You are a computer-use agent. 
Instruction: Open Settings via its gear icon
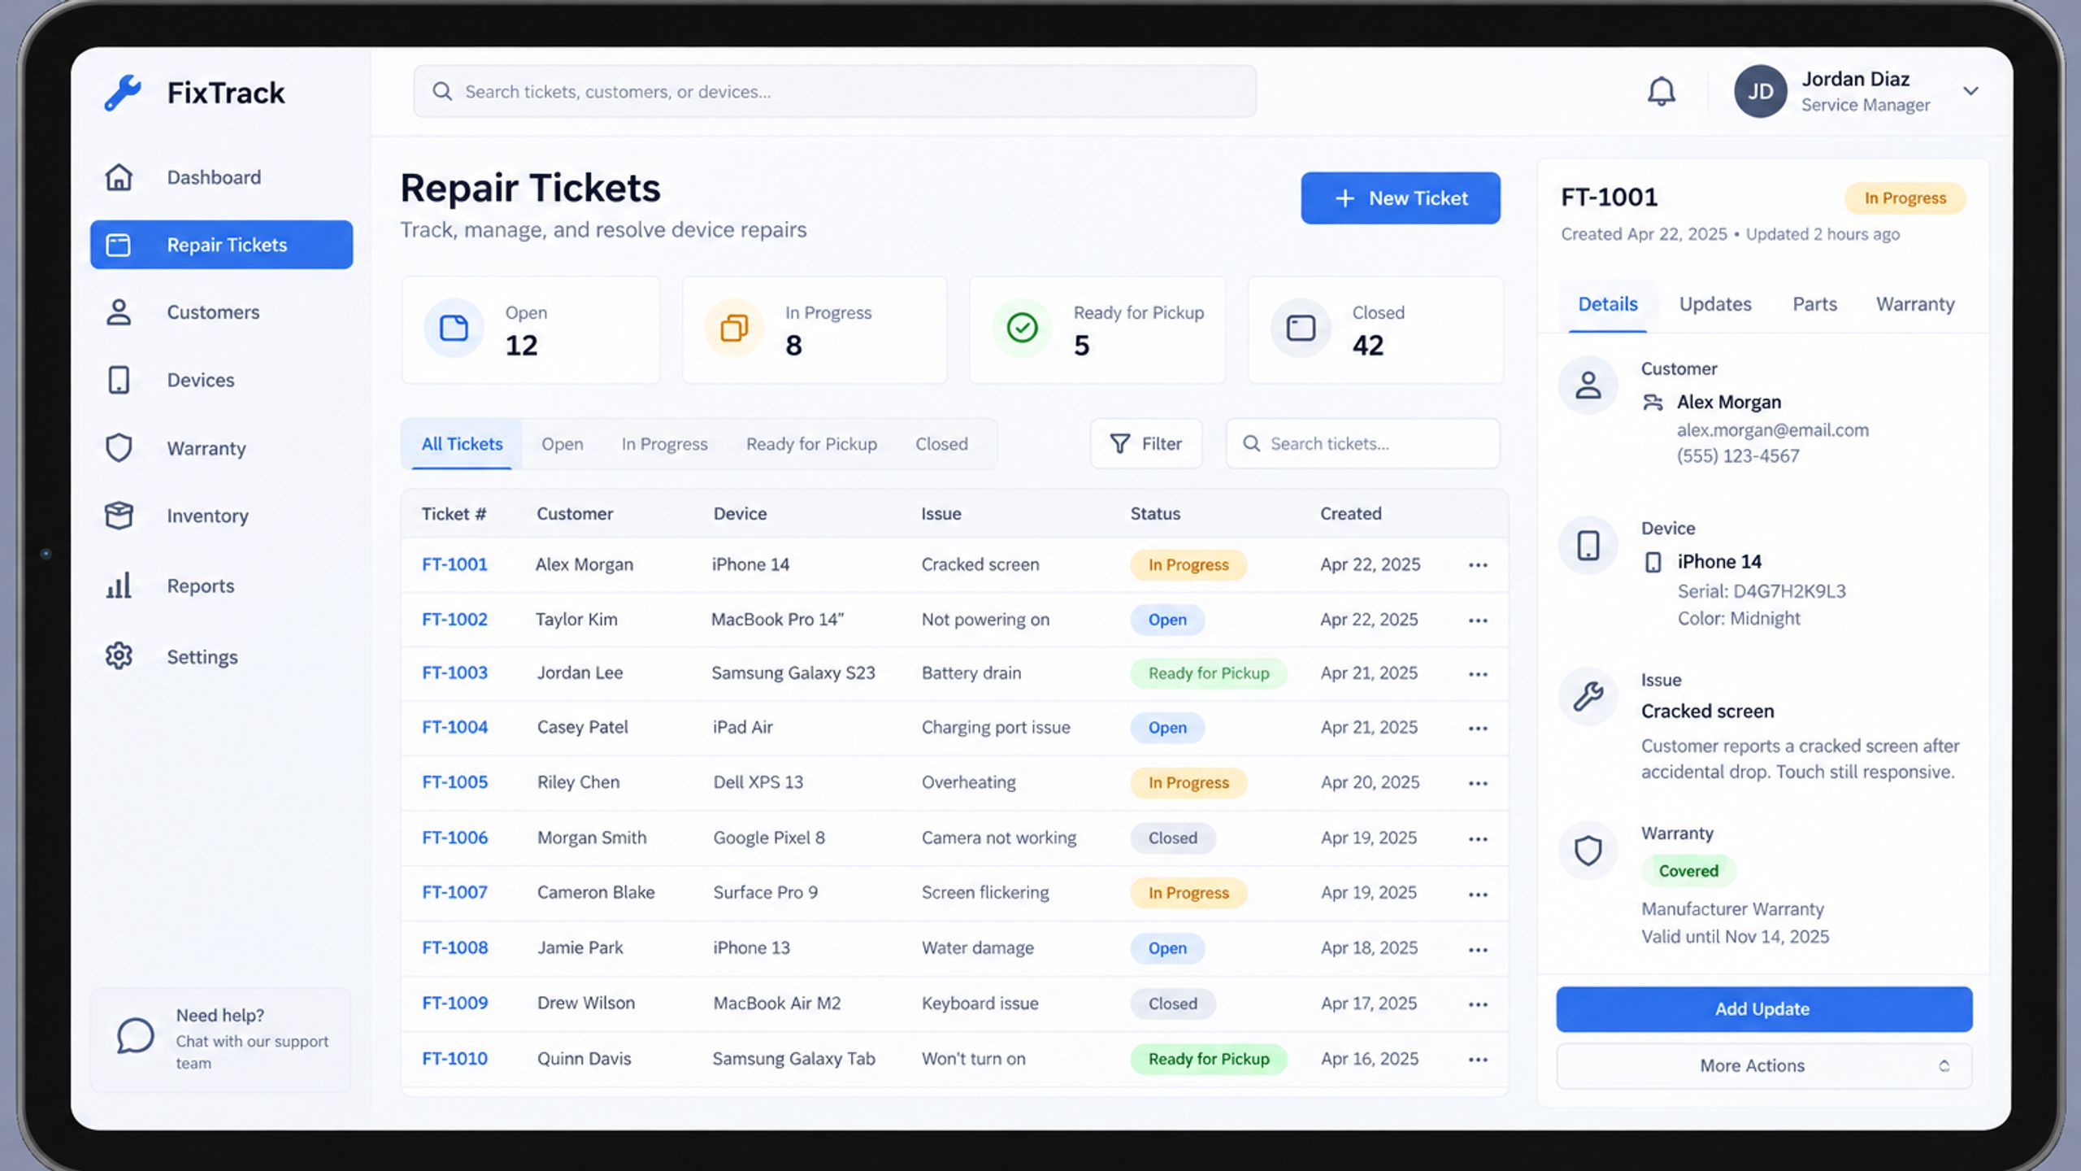[x=119, y=656]
